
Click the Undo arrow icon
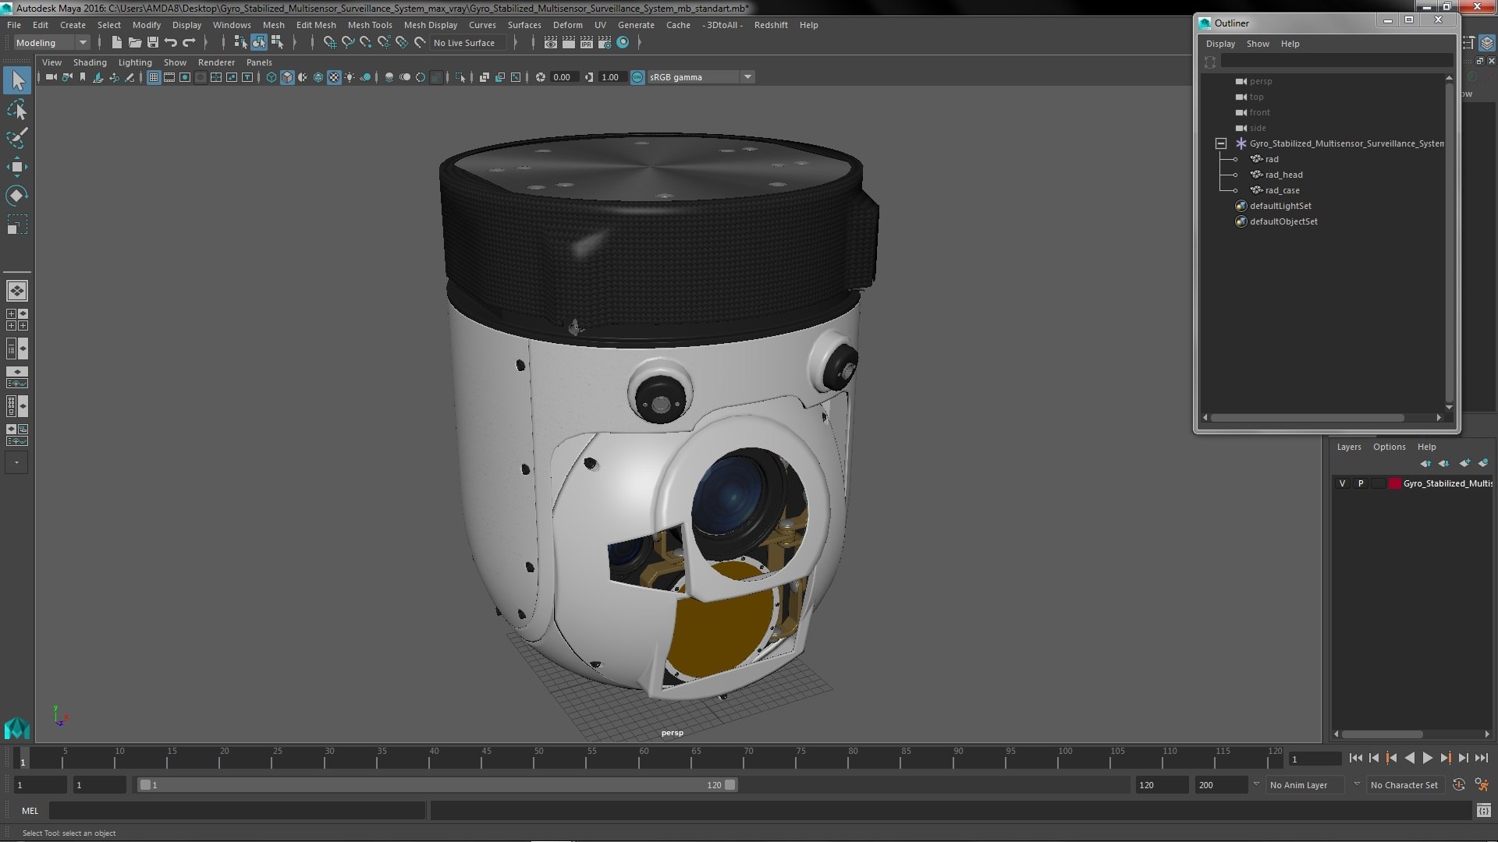[171, 43]
